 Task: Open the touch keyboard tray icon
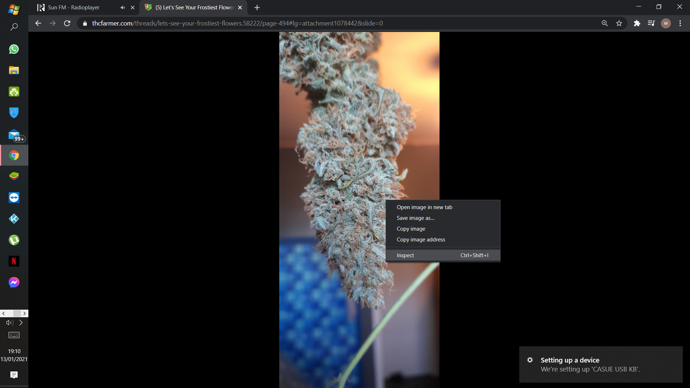pyautogui.click(x=14, y=335)
